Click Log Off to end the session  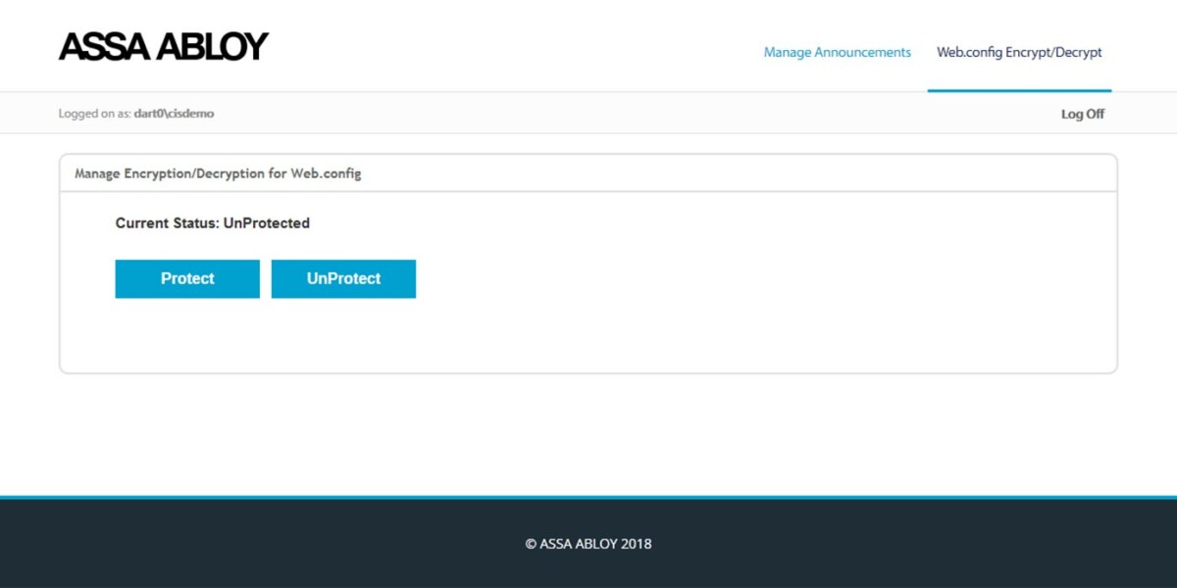(1082, 113)
